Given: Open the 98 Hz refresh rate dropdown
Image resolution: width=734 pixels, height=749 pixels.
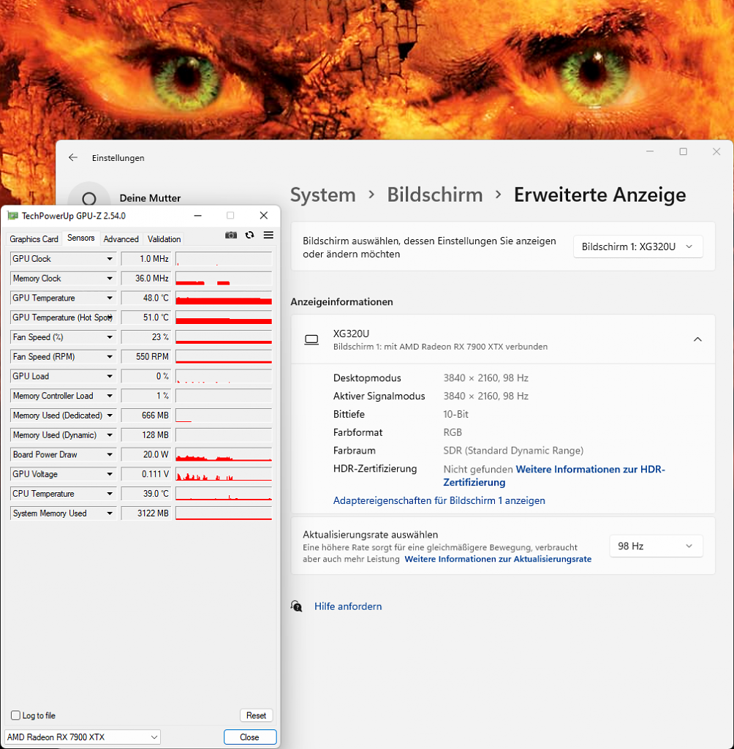Looking at the screenshot, I should (656, 546).
